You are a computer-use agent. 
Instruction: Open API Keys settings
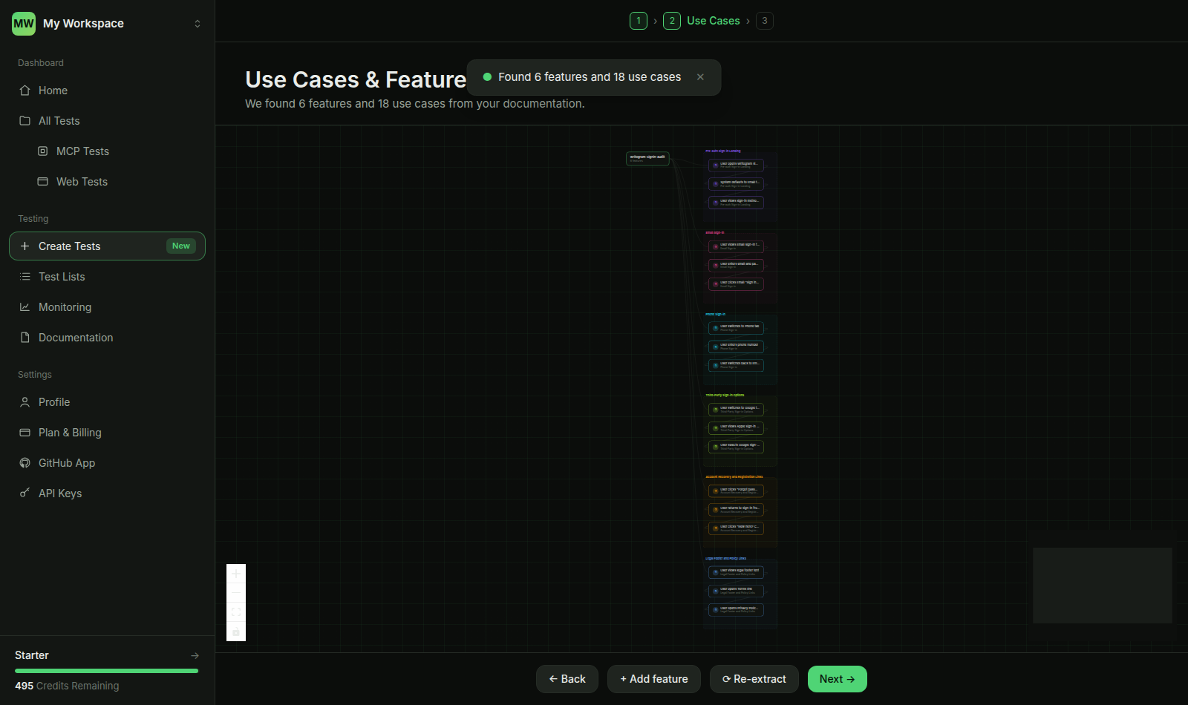tap(107, 493)
